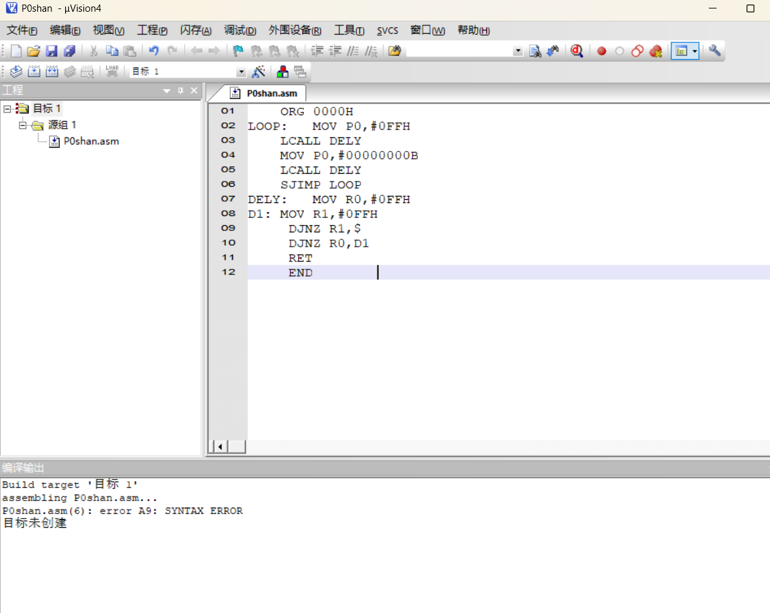Open Find in Files icon

[x=395, y=51]
